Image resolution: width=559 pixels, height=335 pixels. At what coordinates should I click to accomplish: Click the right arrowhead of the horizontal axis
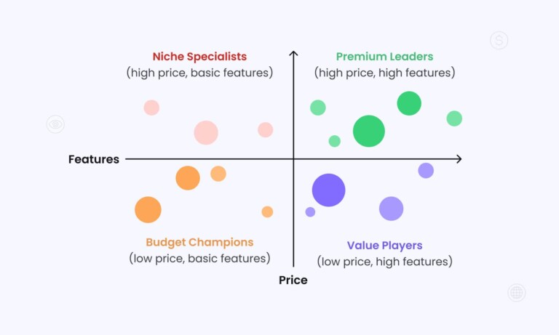tap(458, 159)
